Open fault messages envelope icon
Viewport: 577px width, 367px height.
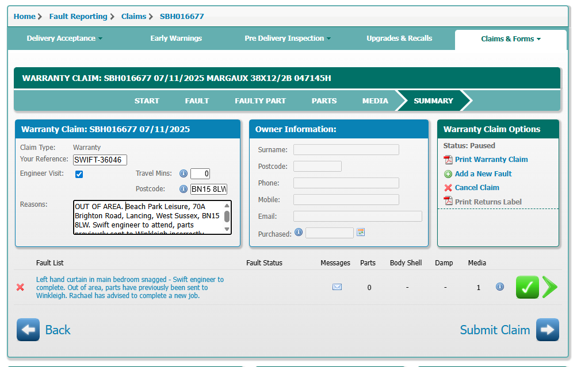(x=337, y=287)
